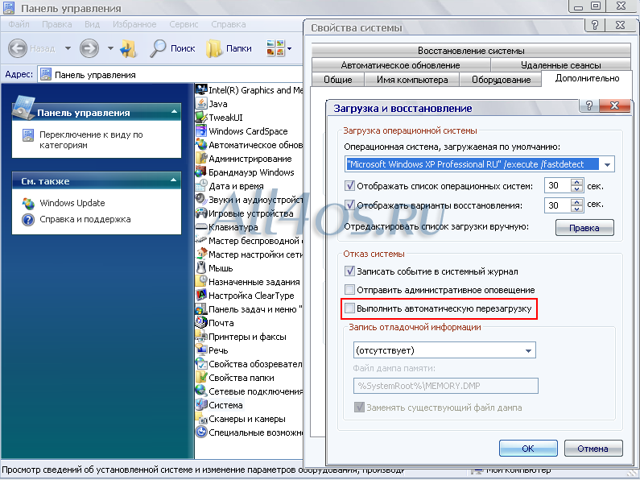Switch to the Оборудование tab
Image resolution: width=640 pixels, height=480 pixels.
(x=501, y=80)
